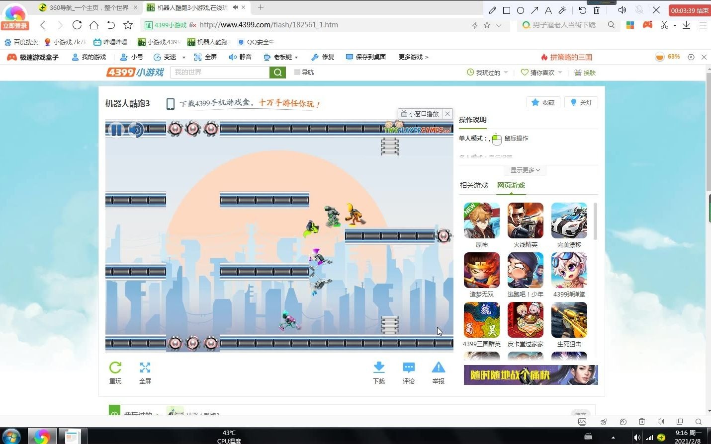Close the 小窗口播放 popup bar
The width and height of the screenshot is (711, 444).
pyautogui.click(x=447, y=114)
